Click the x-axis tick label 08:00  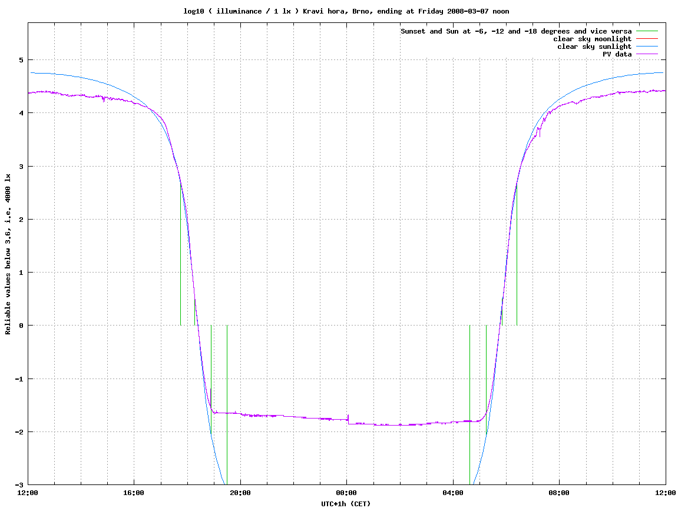coord(560,493)
